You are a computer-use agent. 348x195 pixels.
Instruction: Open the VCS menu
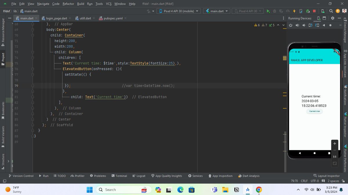[108, 4]
